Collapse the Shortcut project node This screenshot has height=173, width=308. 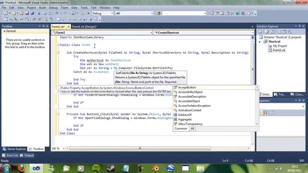click(259, 42)
